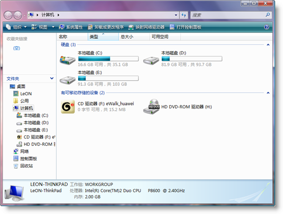283x214 pixels.
Task: Click 映射网络驱动器 in the toolbar
Action: (x=146, y=27)
